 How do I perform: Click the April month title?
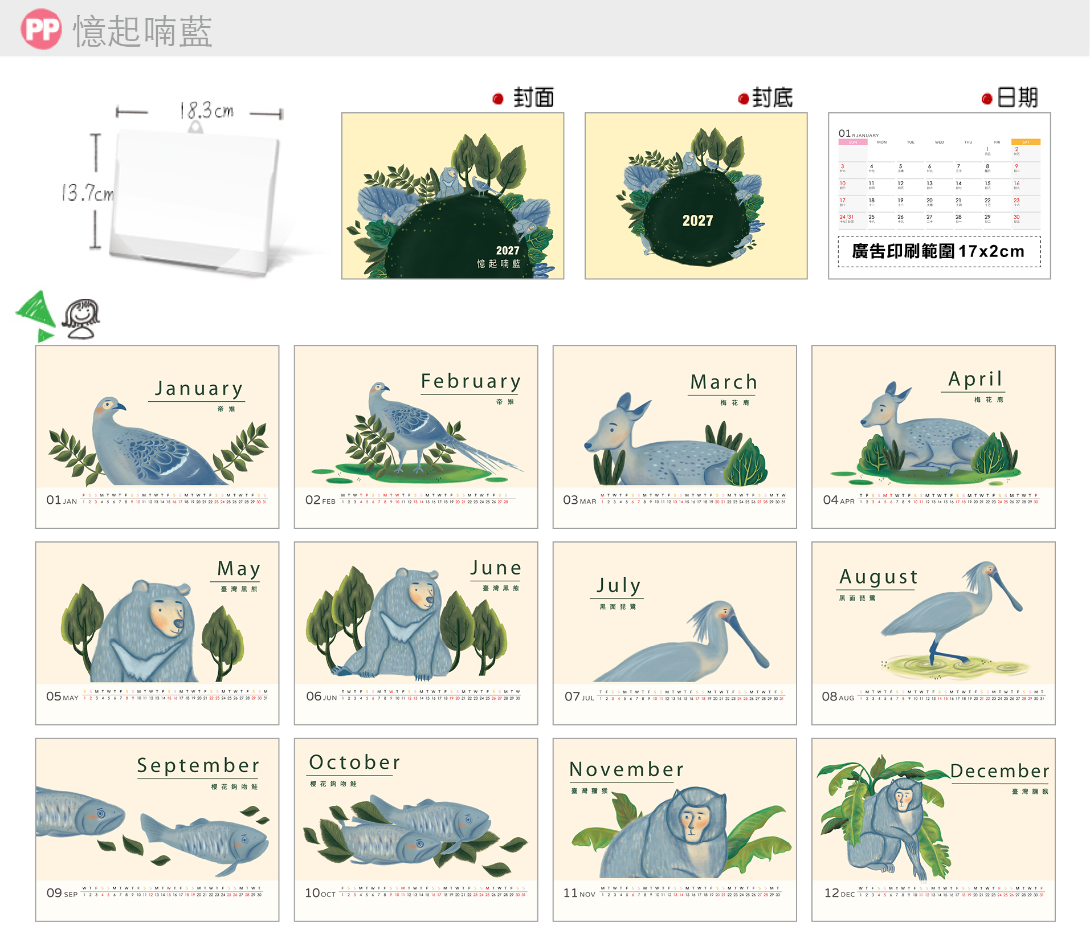click(975, 379)
